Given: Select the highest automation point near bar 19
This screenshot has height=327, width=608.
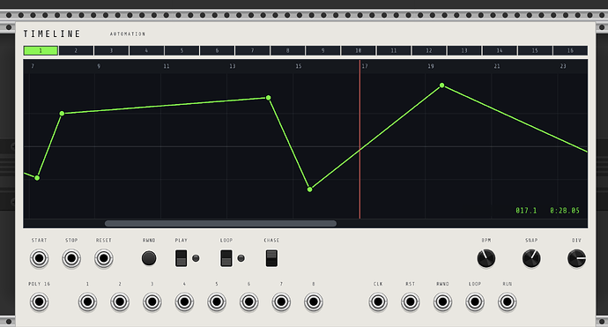Looking at the screenshot, I should 441,85.
